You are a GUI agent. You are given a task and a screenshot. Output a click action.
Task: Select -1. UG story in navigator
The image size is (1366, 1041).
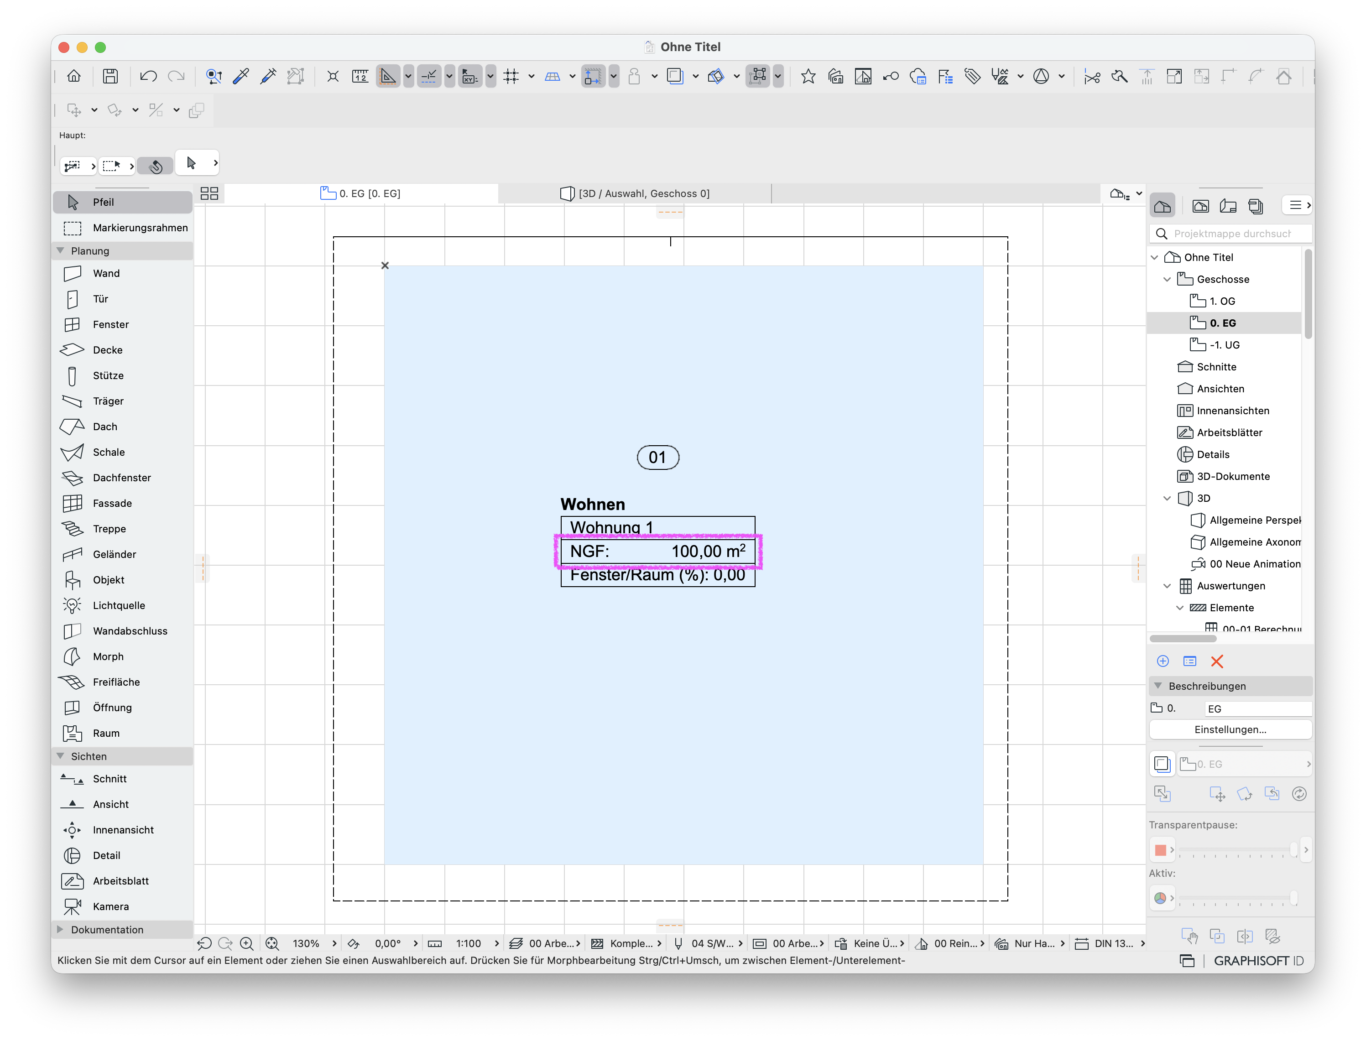(1224, 345)
